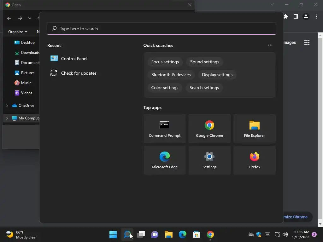Open Quick searches more options ellipsis
This screenshot has width=323, height=242.
click(270, 45)
